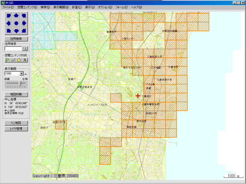
Task: Click the レイヤ管理 button
Action: [x=16, y=129]
